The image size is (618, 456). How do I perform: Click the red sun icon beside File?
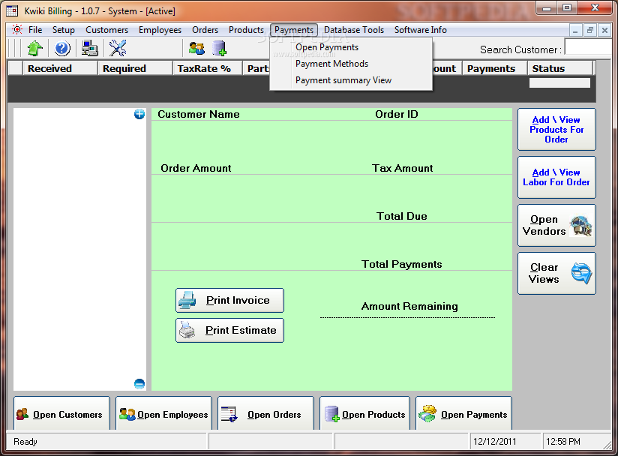coord(17,29)
